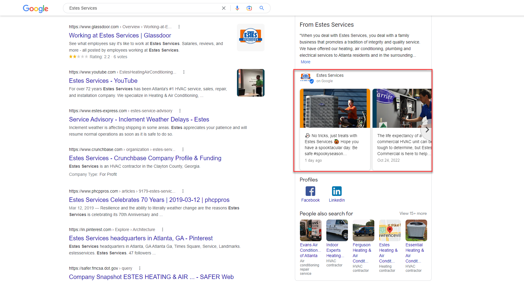Click the YouTube result video thumbnail

[251, 83]
